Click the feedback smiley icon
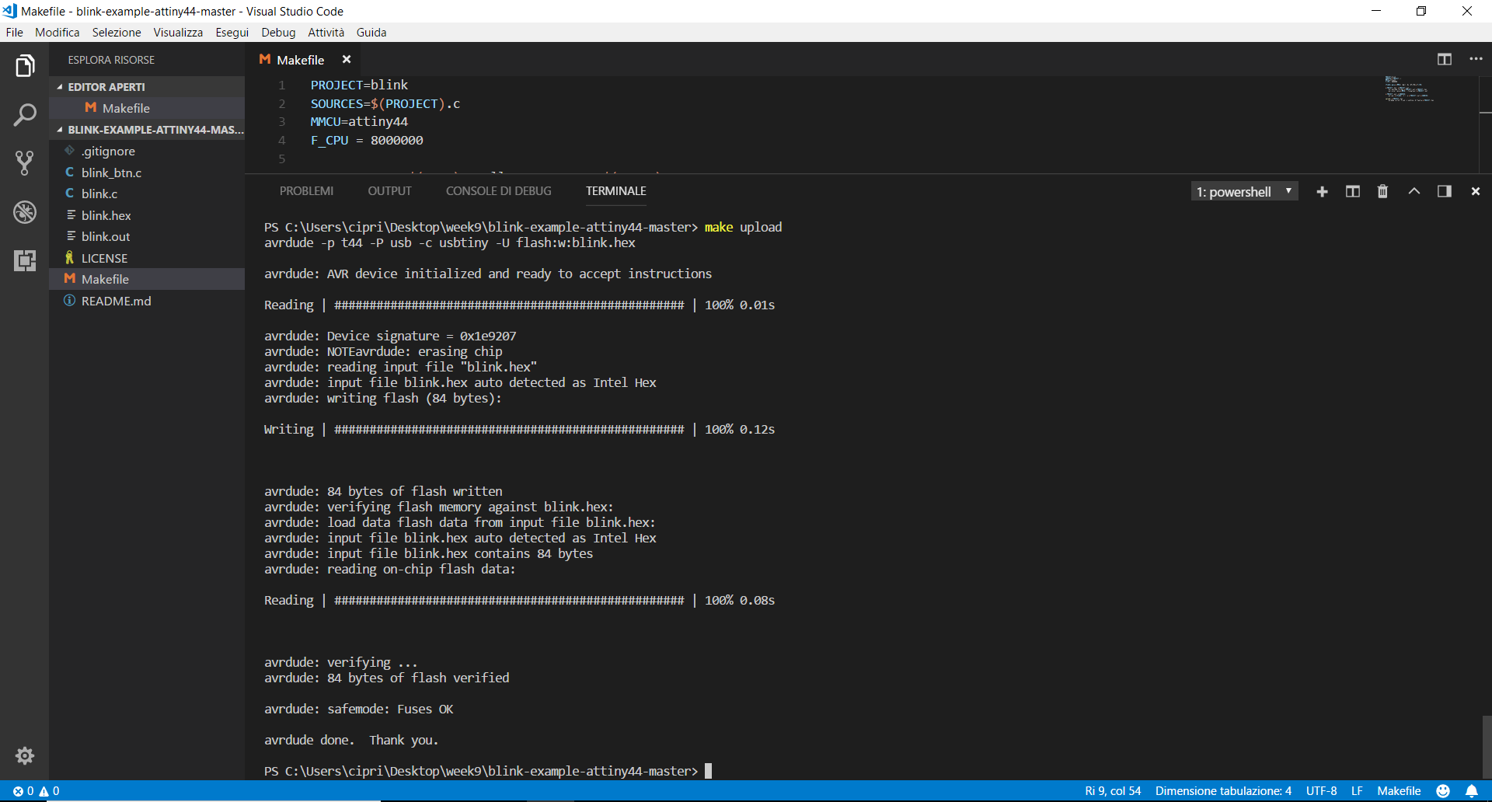Viewport: 1492px width, 802px height. click(1443, 791)
